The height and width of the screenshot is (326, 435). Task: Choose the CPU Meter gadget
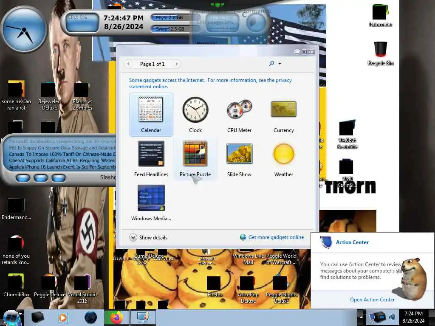239,115
